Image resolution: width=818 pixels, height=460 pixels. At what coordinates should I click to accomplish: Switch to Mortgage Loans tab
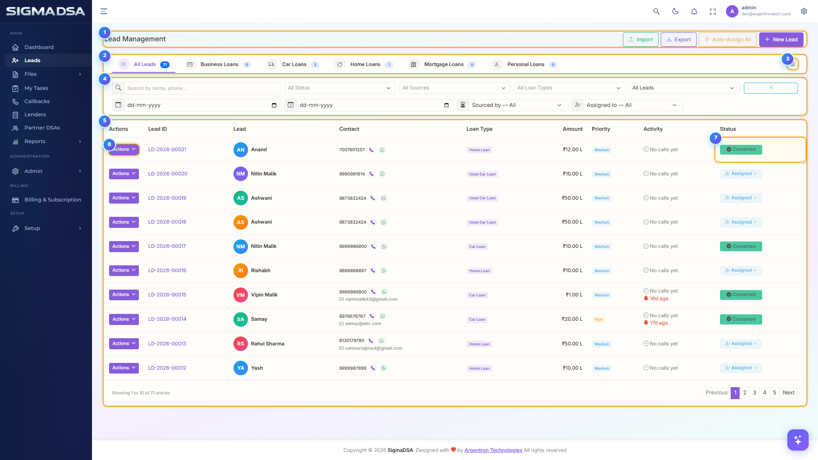click(x=442, y=64)
